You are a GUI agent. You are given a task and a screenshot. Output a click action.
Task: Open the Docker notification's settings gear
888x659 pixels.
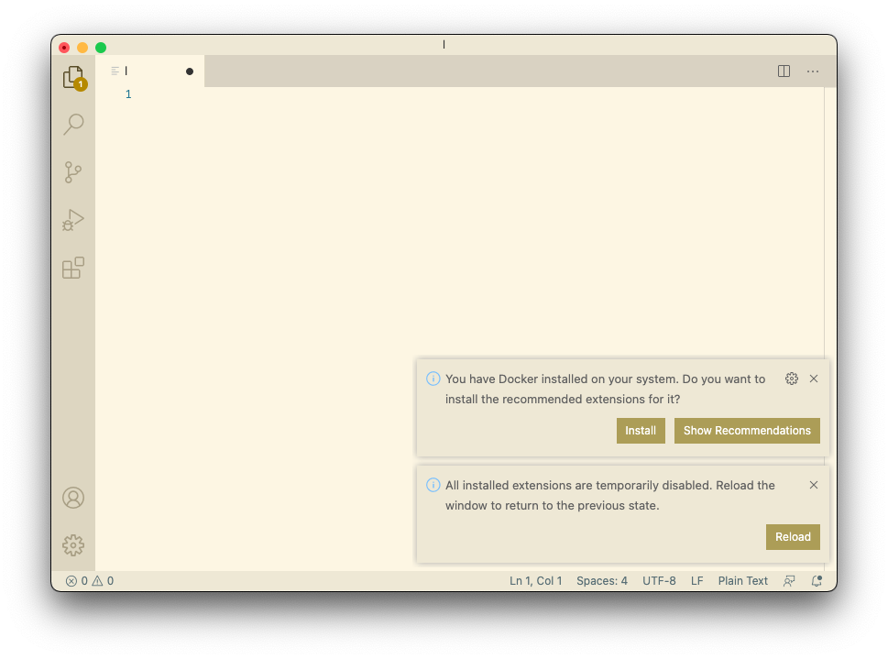[x=791, y=378]
